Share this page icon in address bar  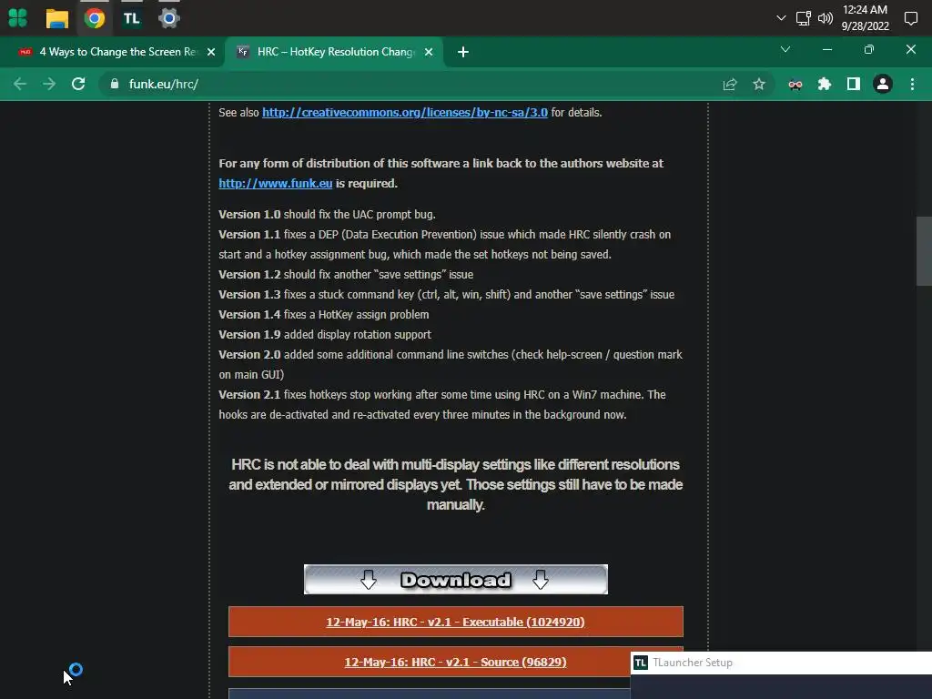[x=730, y=84]
